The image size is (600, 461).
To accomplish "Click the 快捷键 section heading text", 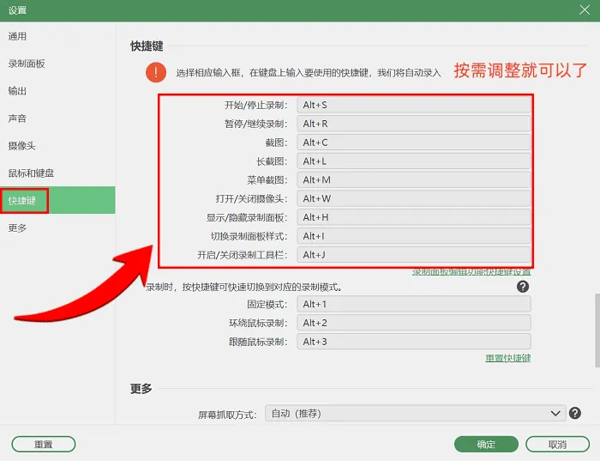I will point(147,46).
